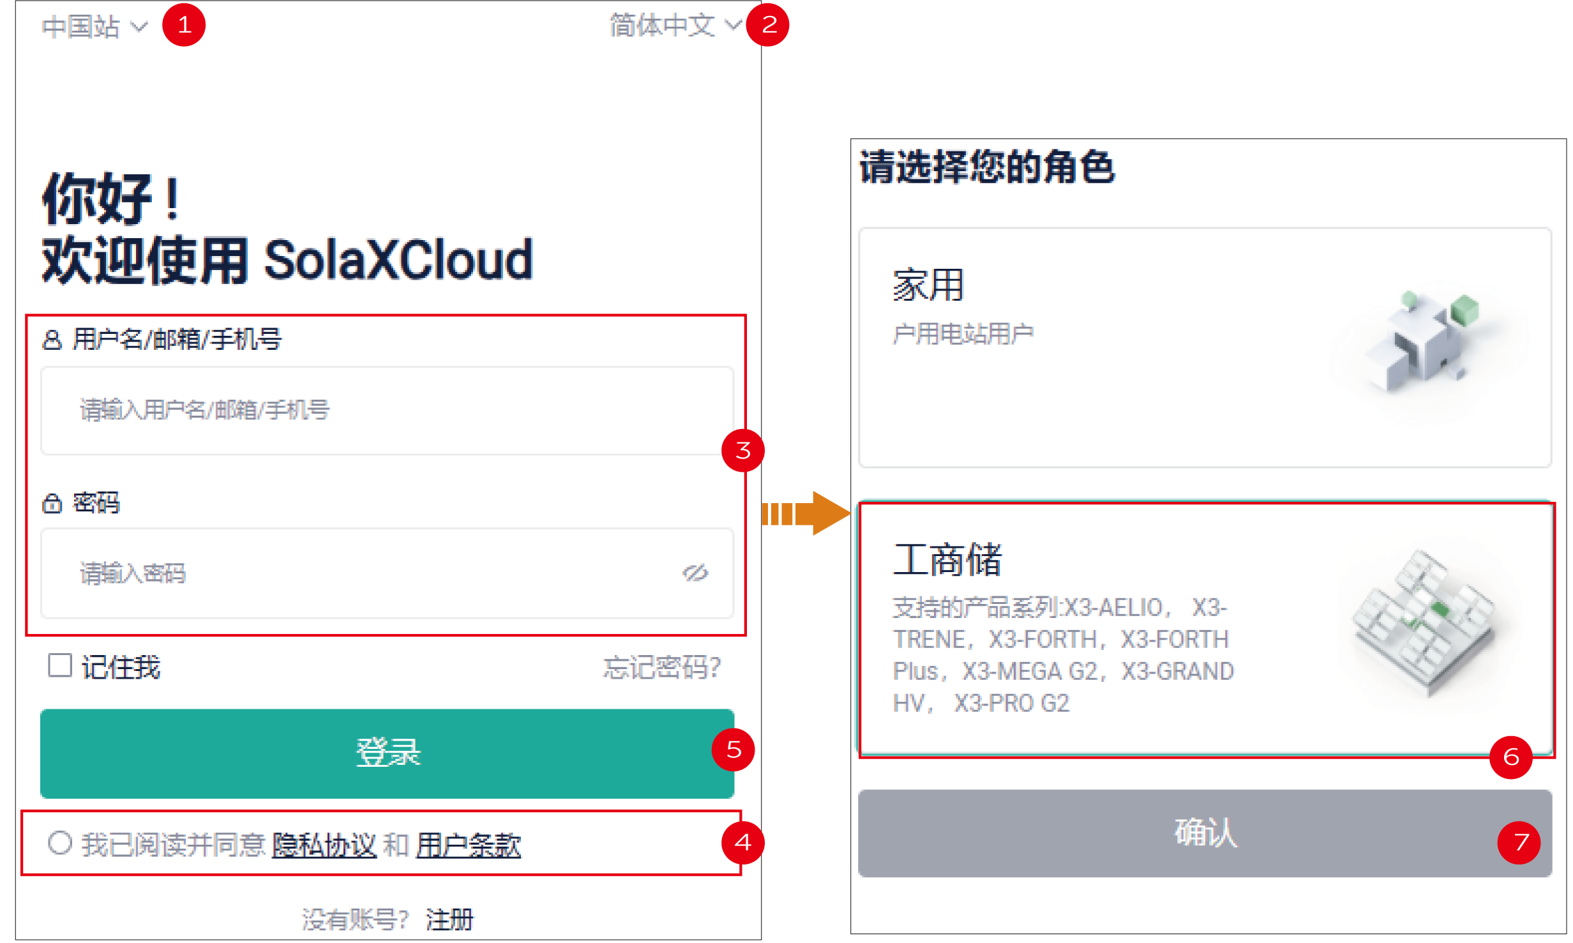
Task: Select the 家用 role card
Action: pos(1205,347)
